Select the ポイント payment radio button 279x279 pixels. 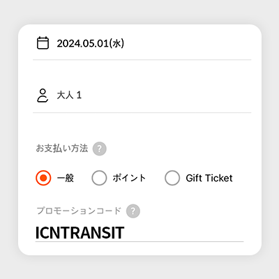pyautogui.click(x=99, y=178)
